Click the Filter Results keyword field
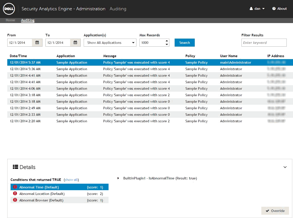 [264, 43]
